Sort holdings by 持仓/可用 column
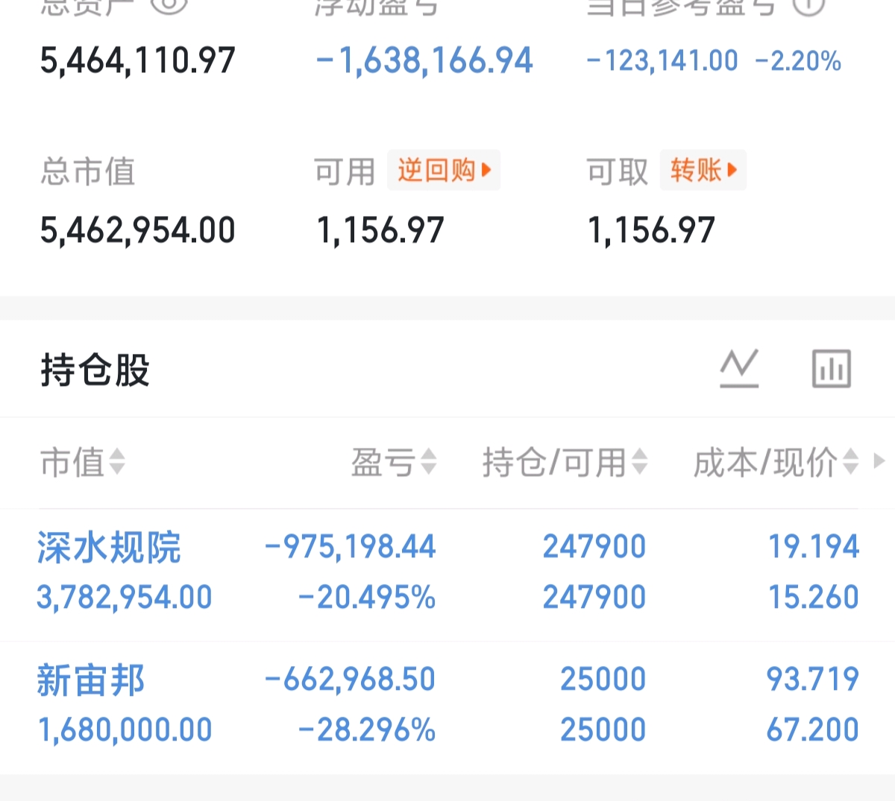895x801 pixels. 565,462
